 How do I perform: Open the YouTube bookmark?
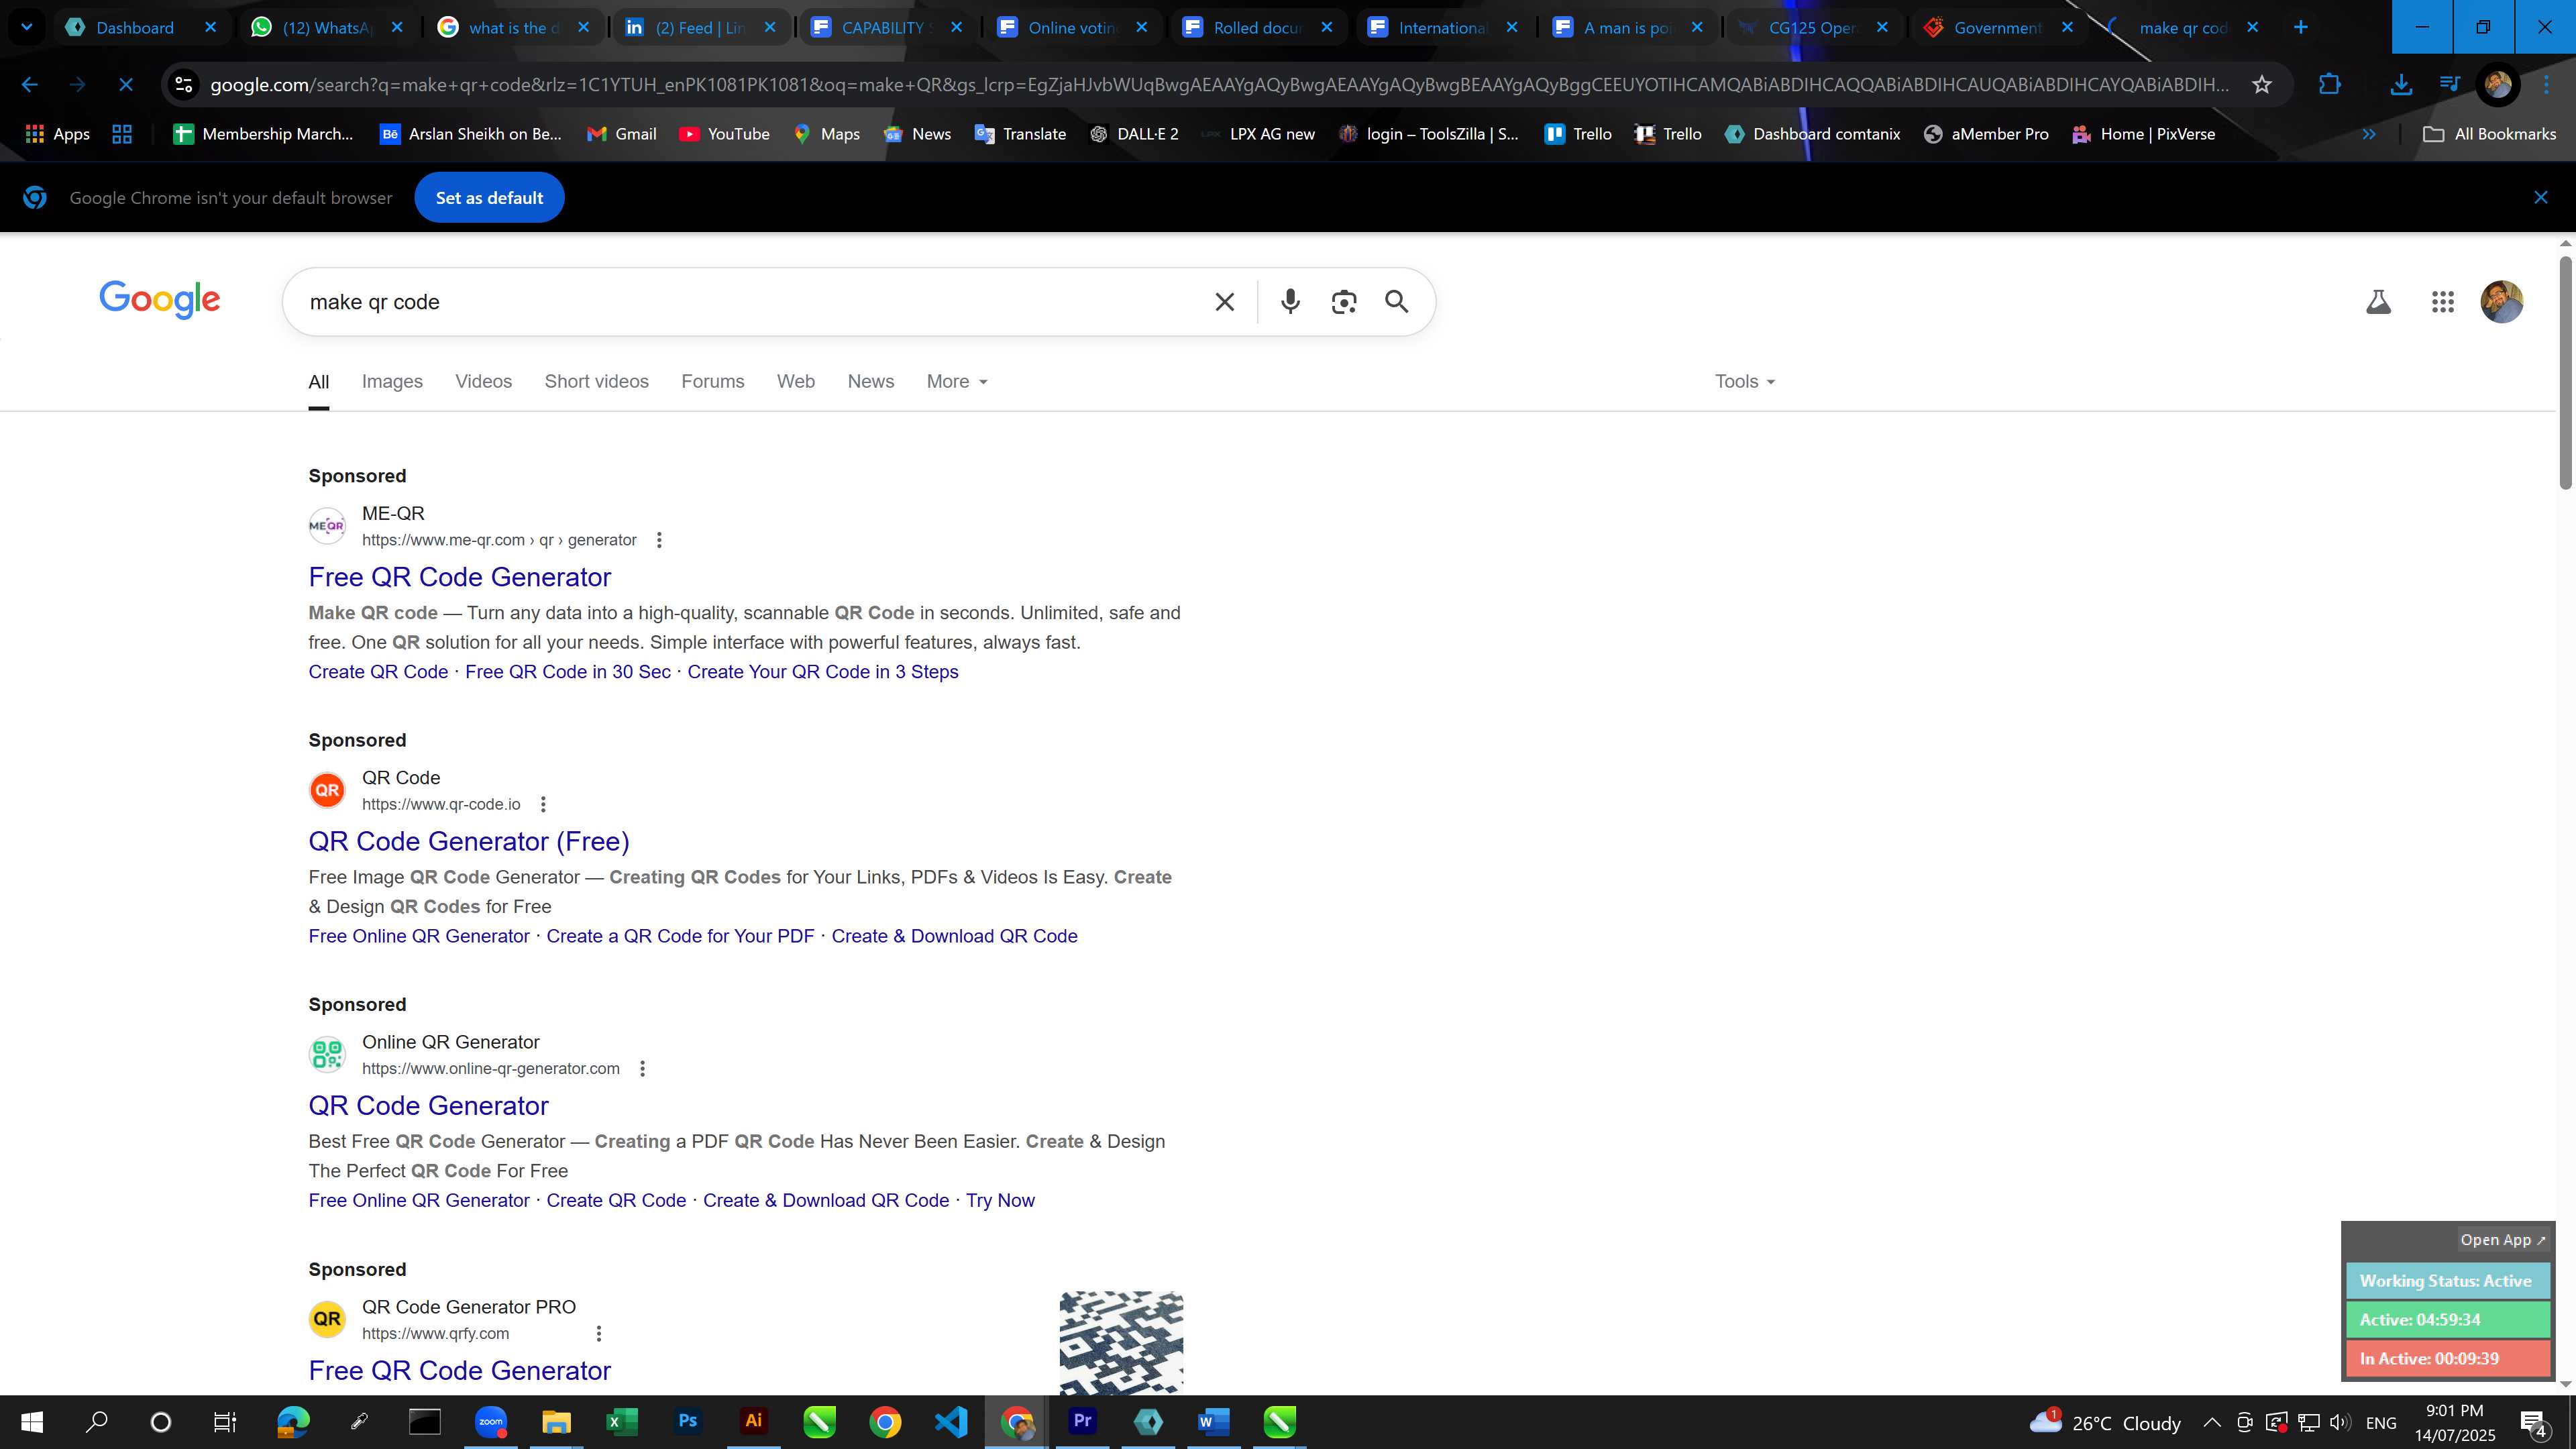click(x=724, y=133)
